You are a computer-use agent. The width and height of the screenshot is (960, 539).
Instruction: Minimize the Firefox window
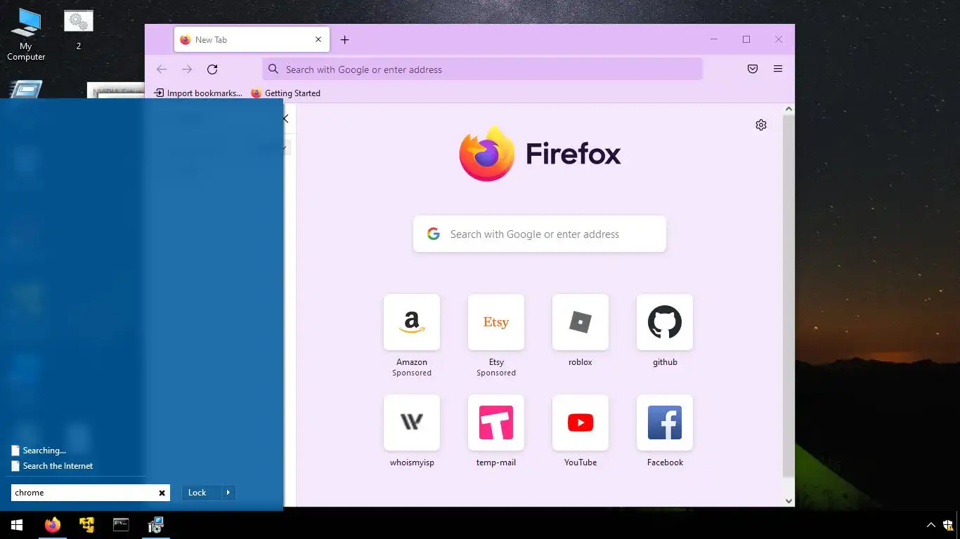(x=714, y=39)
